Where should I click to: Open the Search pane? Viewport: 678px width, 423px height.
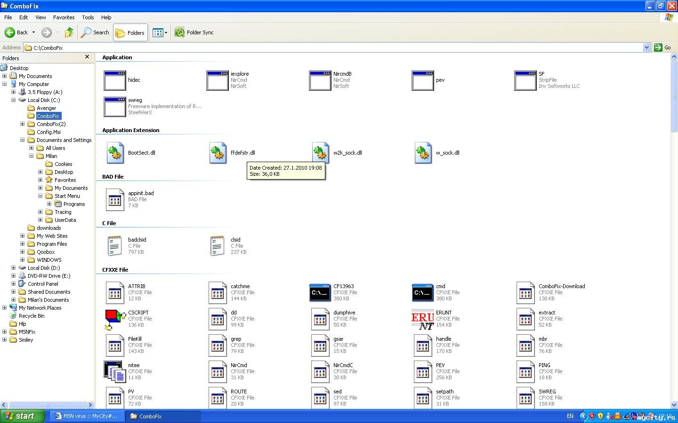click(x=95, y=32)
